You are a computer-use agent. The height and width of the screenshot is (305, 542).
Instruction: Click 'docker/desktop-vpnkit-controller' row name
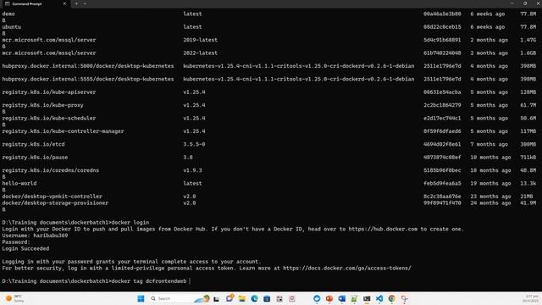(x=53, y=197)
